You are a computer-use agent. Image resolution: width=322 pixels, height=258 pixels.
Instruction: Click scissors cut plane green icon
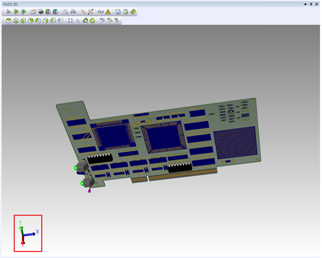pyautogui.click(x=110, y=20)
